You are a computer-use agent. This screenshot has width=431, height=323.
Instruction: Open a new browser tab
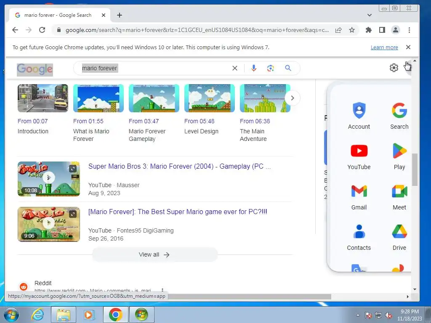tap(119, 15)
